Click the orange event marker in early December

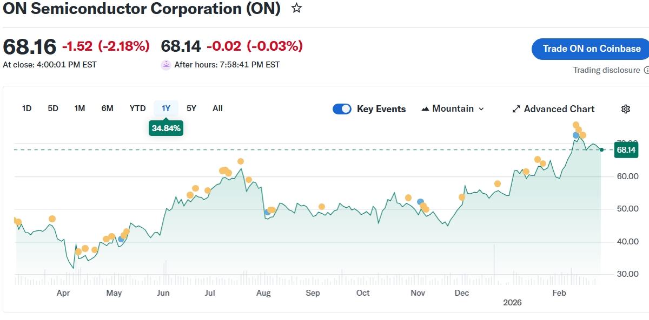tap(462, 198)
